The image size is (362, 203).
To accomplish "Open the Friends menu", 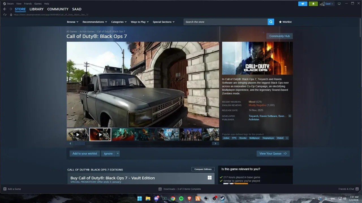I will [28, 4].
